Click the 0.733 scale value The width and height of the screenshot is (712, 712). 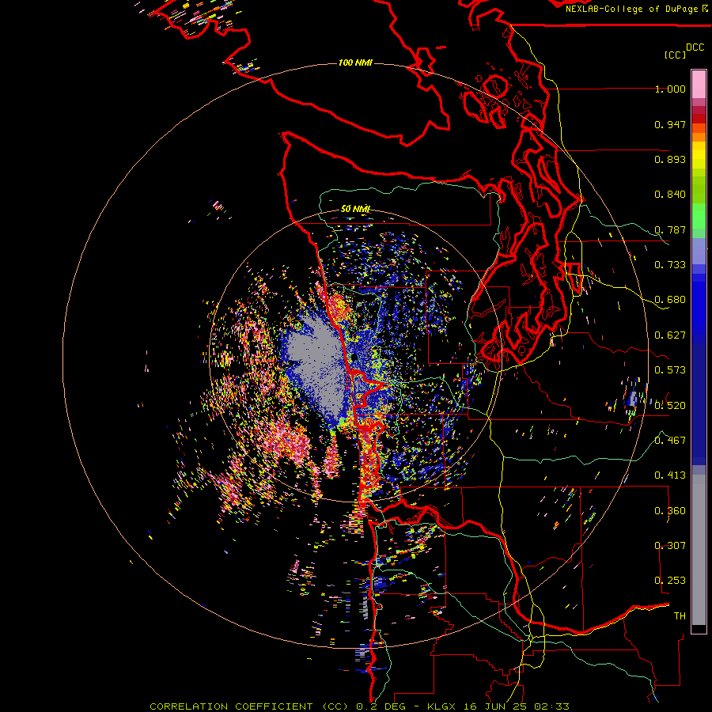[x=670, y=265]
